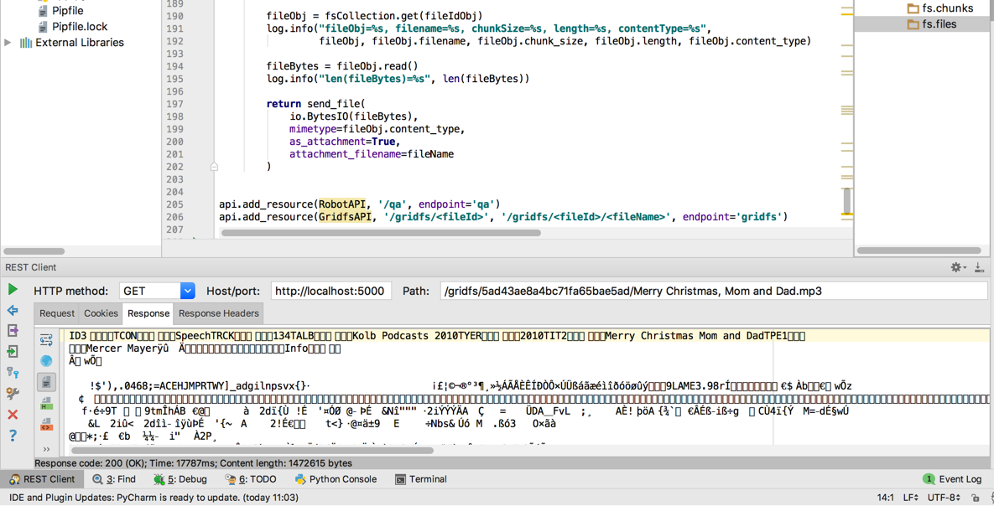Switch to the Cookies tab
The image size is (994, 506).
pyautogui.click(x=101, y=313)
